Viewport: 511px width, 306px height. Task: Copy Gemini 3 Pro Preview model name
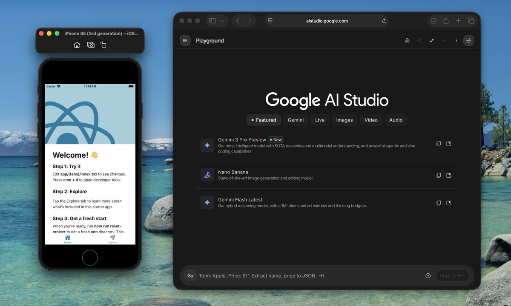439,144
